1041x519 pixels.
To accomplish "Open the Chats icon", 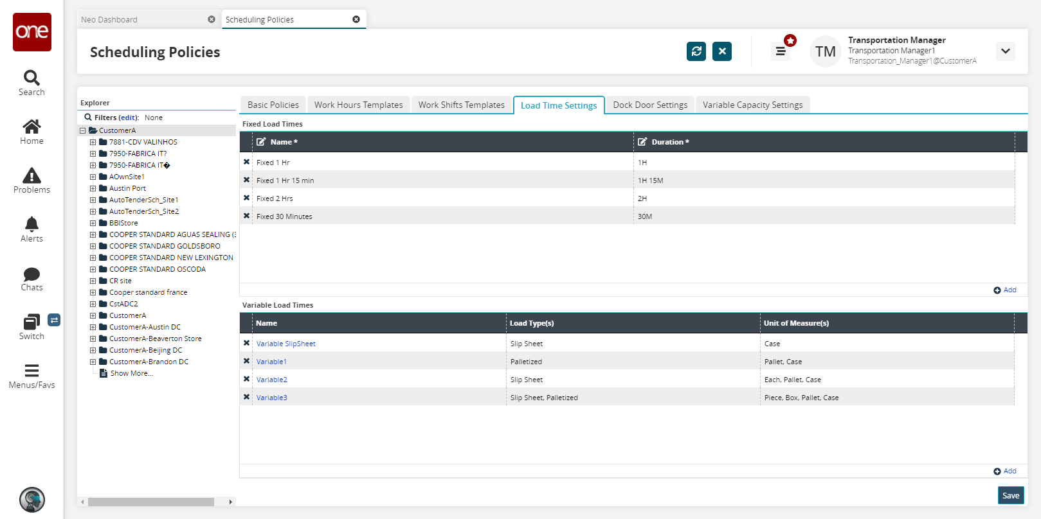I will point(32,274).
